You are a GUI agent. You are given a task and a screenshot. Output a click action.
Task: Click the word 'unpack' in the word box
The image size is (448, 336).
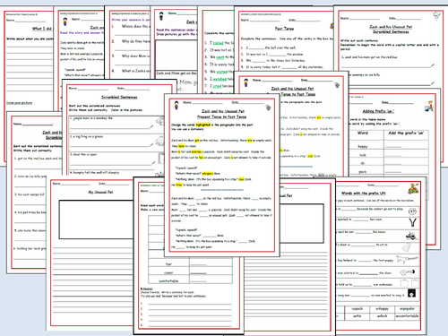coord(357,308)
